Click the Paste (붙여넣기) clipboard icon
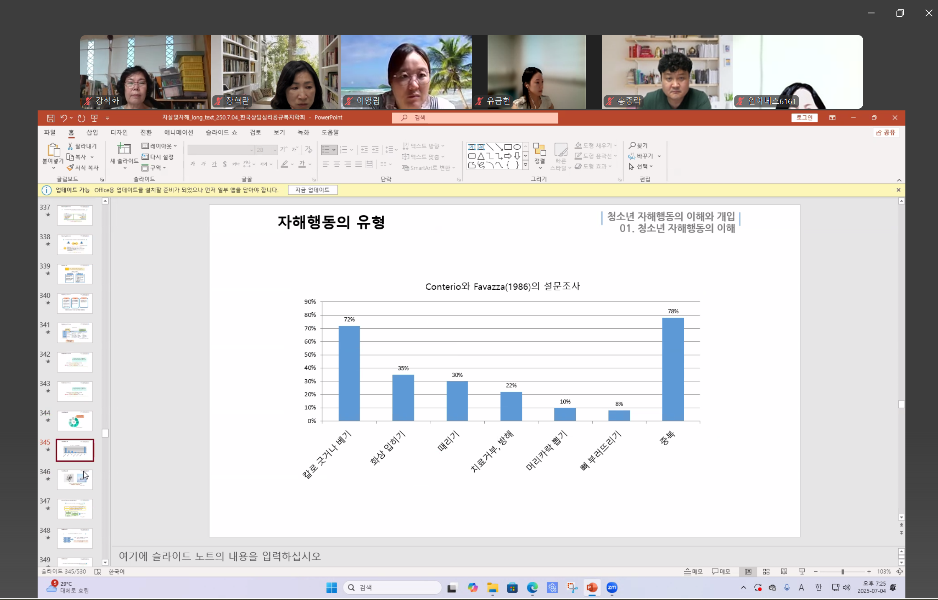The height and width of the screenshot is (600, 938). (53, 150)
